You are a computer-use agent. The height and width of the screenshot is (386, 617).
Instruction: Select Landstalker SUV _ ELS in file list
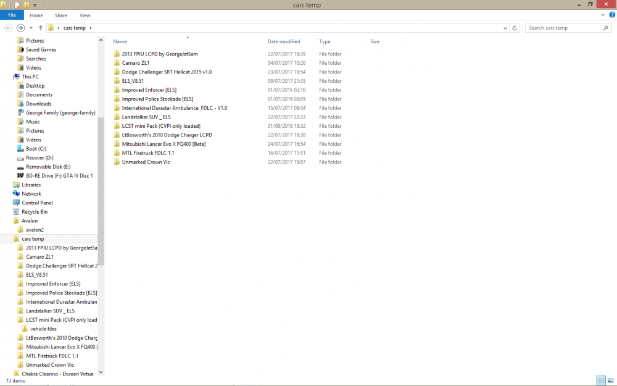pos(146,117)
